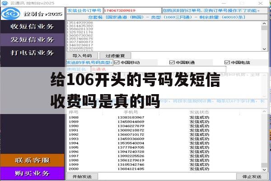Click 13260852592 in the number list
Viewport: 271px width, 181px height.
pyautogui.click(x=80, y=48)
